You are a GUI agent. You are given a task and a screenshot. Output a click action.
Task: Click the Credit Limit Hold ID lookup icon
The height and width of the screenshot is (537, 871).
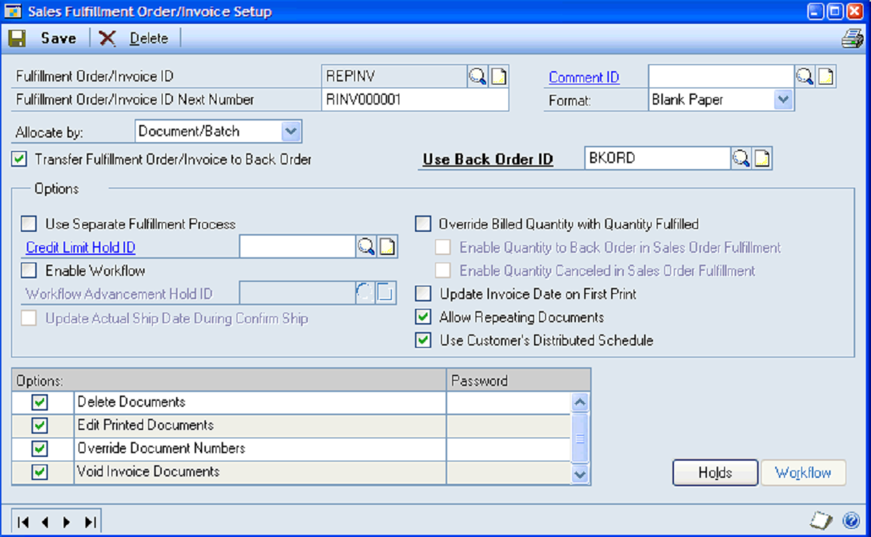point(366,247)
